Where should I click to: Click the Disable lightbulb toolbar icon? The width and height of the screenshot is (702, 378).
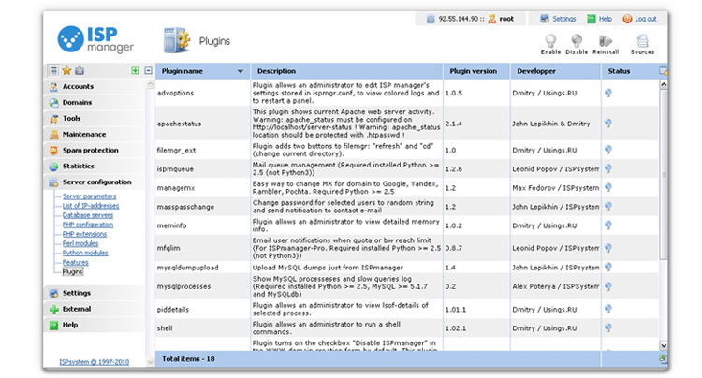point(577,41)
